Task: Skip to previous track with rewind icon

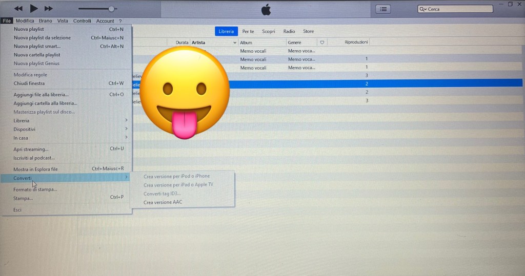Action: tap(18, 9)
